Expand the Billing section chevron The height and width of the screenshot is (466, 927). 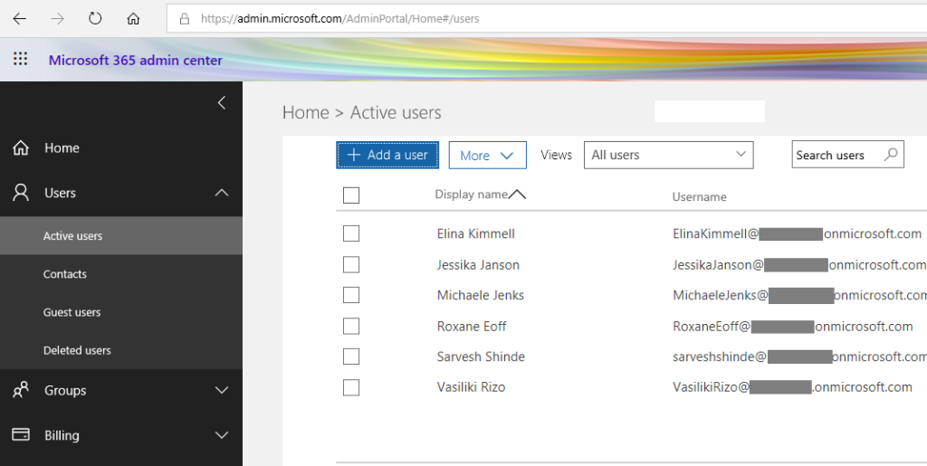(x=222, y=435)
